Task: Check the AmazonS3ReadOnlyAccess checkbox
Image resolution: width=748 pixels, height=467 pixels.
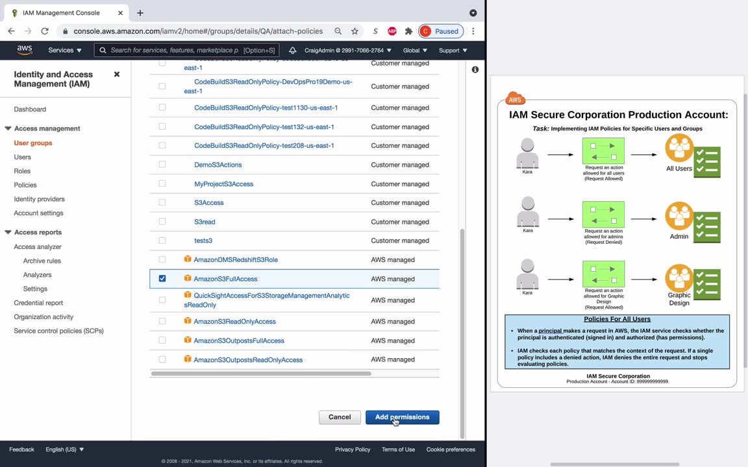Action: pos(162,321)
